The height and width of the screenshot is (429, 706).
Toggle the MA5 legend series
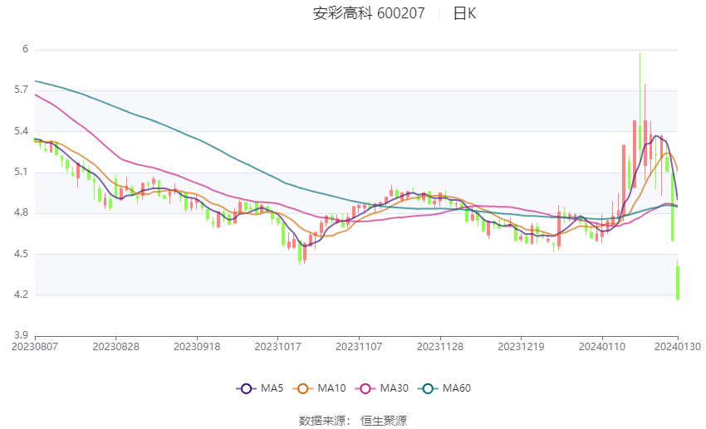[260, 388]
